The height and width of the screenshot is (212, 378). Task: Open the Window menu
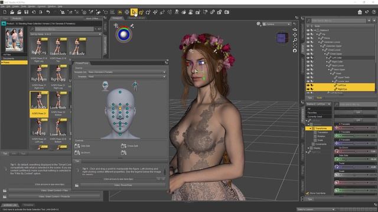click(51, 6)
